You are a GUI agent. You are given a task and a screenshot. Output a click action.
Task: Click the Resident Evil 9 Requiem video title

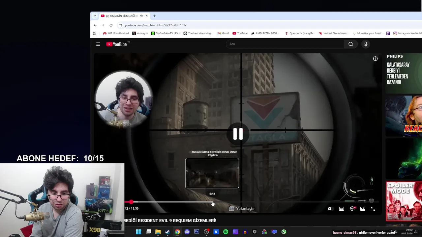point(170,221)
